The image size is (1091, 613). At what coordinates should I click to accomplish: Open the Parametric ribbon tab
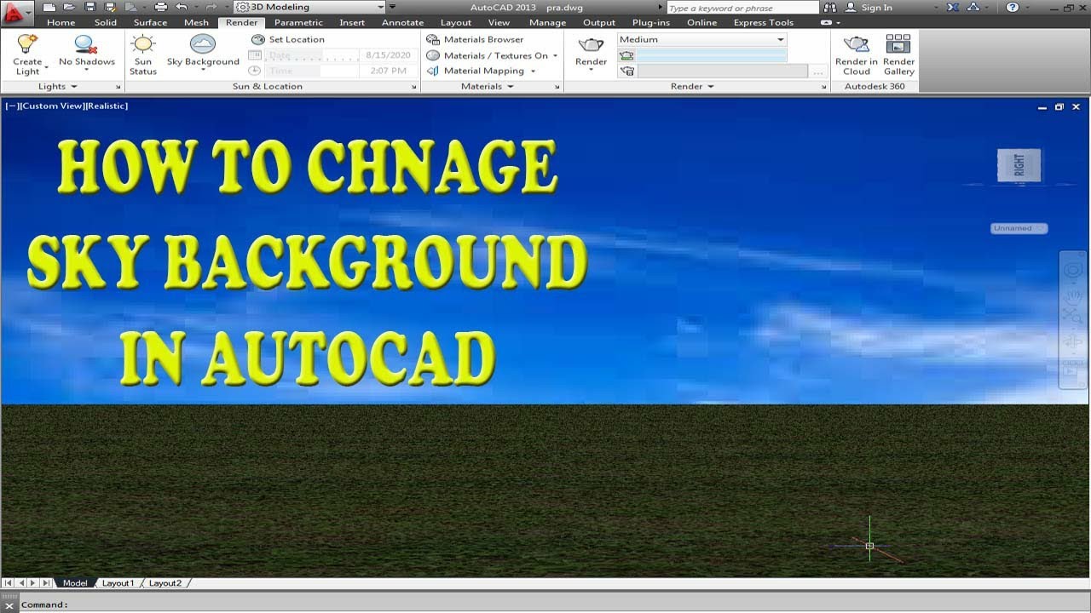coord(298,22)
